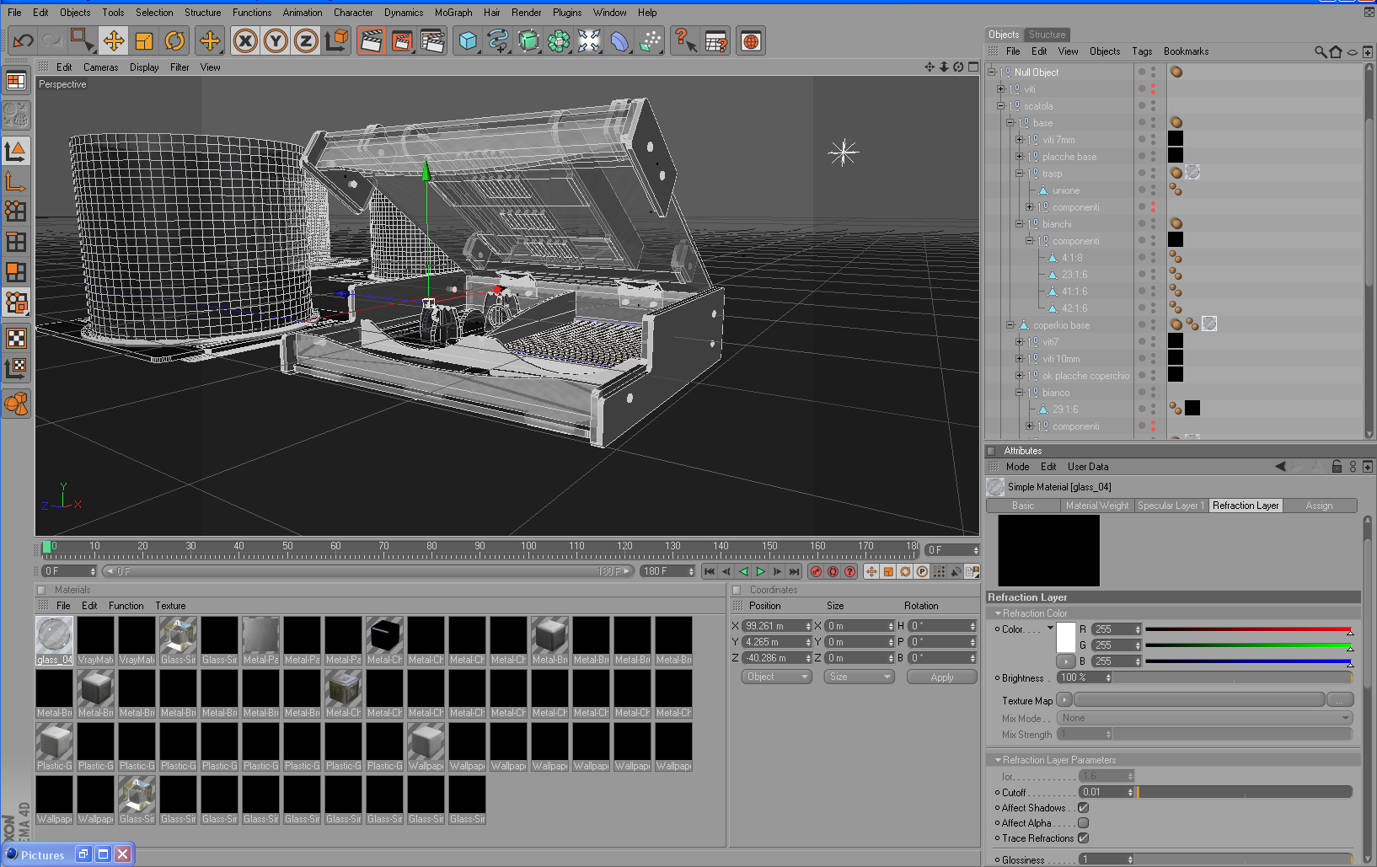The height and width of the screenshot is (867, 1377).
Task: Open the MoGraph menu
Action: [453, 13]
